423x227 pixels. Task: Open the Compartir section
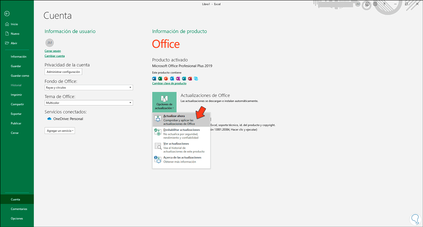(x=17, y=104)
